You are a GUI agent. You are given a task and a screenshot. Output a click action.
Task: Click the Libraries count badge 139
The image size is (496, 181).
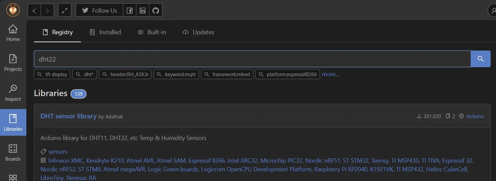(78, 94)
